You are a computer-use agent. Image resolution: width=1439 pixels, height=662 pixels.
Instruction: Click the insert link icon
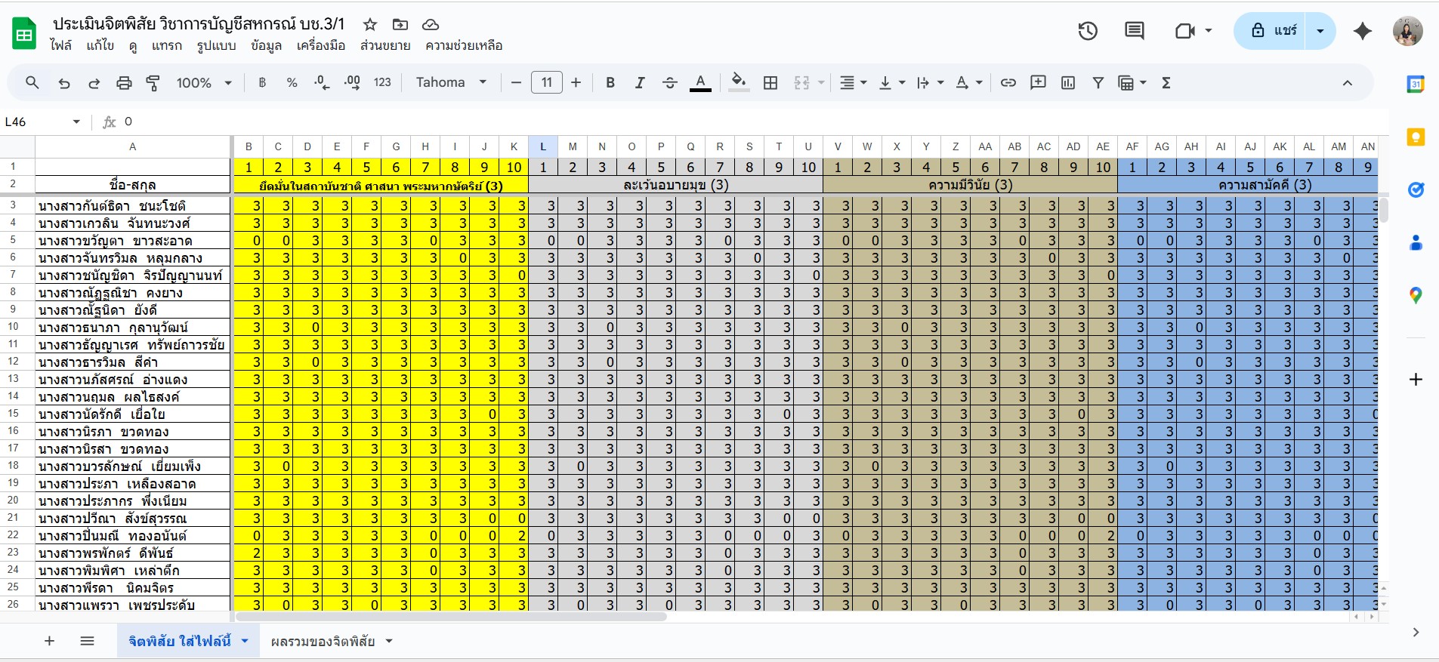[1008, 83]
